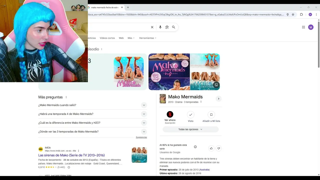Switch to Vídeos cortos tab

(107, 38)
